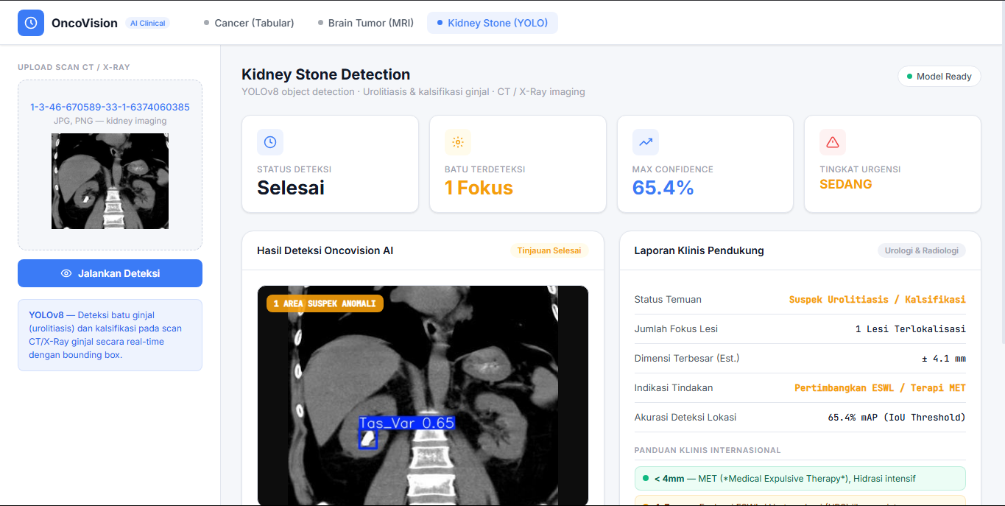Viewport: 1005px width, 506px height.
Task: Click the sun icon in Batu Terdeteksi card
Action: [x=458, y=142]
